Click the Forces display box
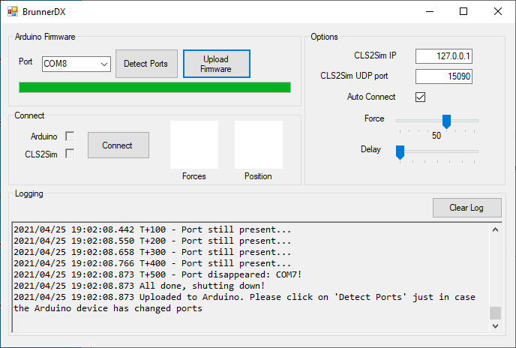The image size is (516, 348). pyautogui.click(x=194, y=145)
